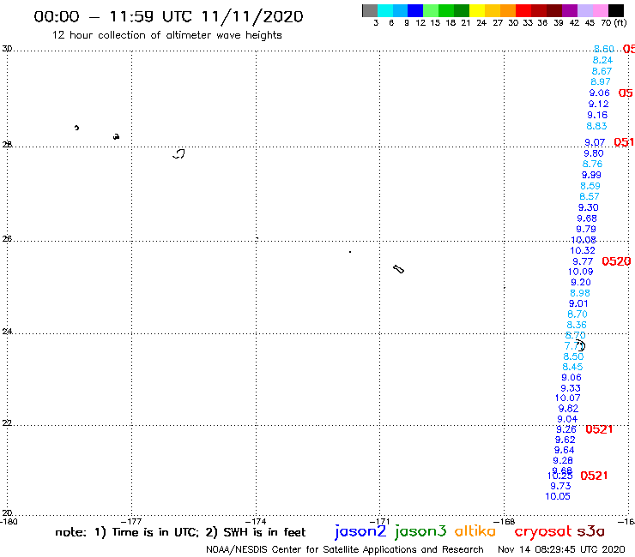Click the gold legend swatch above 27
635x557 pixels.
pyautogui.click(x=493, y=10)
